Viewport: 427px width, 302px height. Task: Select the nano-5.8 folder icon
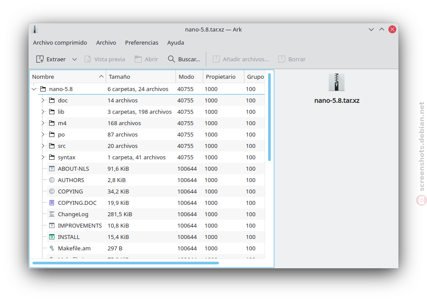(x=43, y=89)
